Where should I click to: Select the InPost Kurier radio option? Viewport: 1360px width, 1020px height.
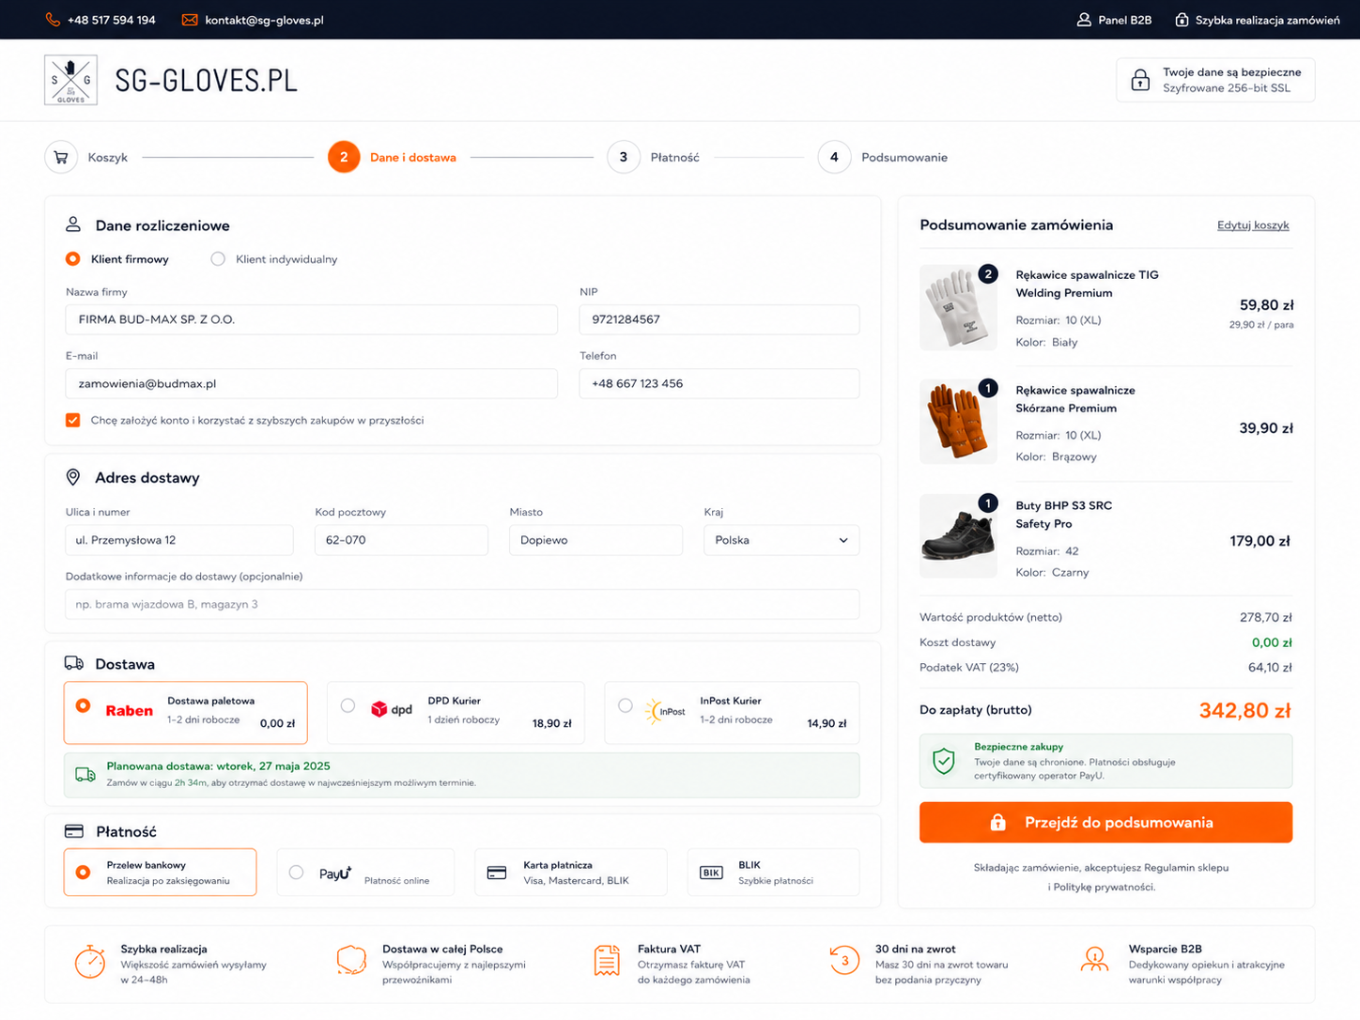pos(626,705)
